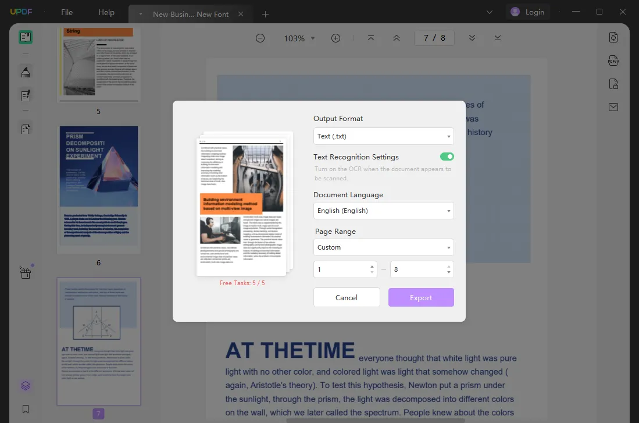Jump to last page arrow
This screenshot has width=639, height=423.
click(x=498, y=38)
